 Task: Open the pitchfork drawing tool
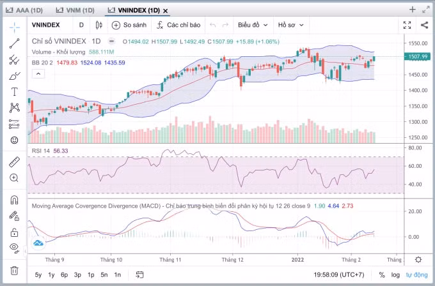(x=15, y=60)
